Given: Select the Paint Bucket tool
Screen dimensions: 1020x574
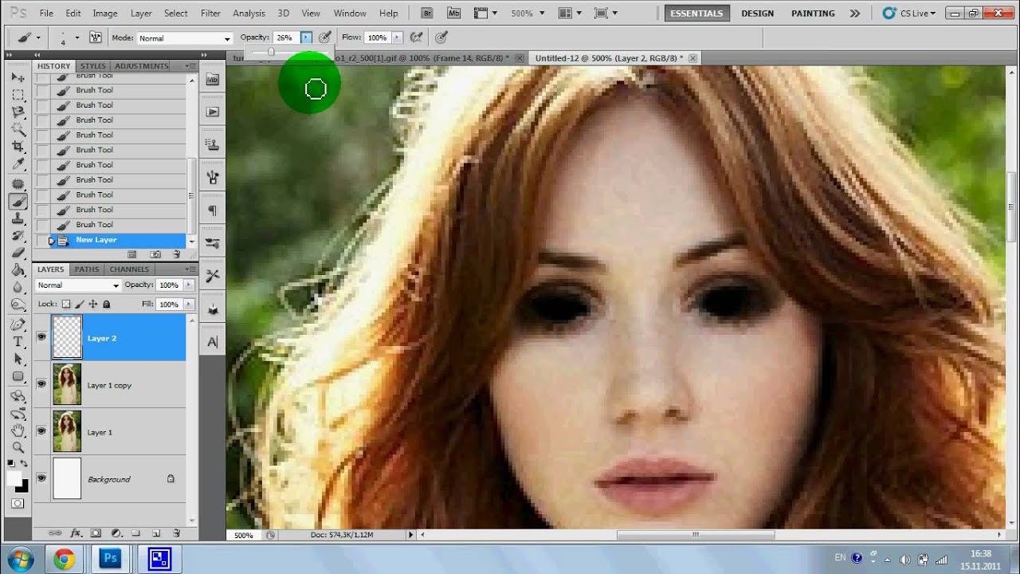Looking at the screenshot, I should click(x=18, y=271).
